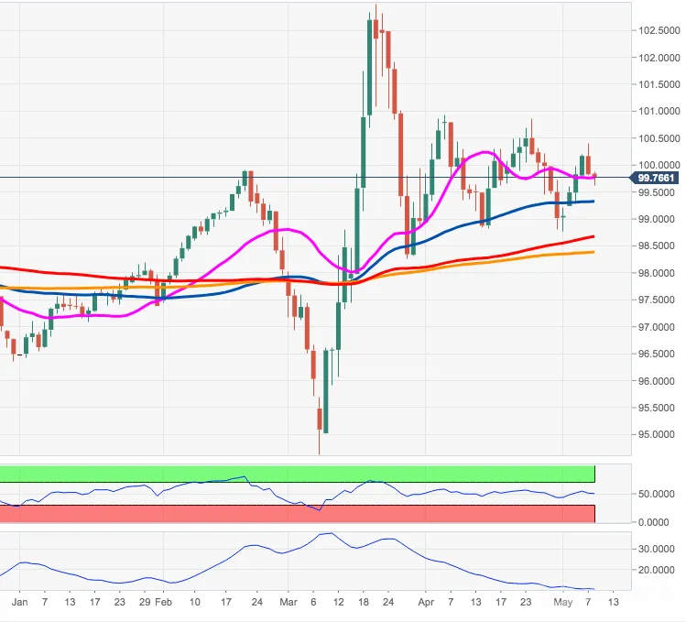Select the Feb date axis label
686x622 pixels.
pyautogui.click(x=163, y=602)
